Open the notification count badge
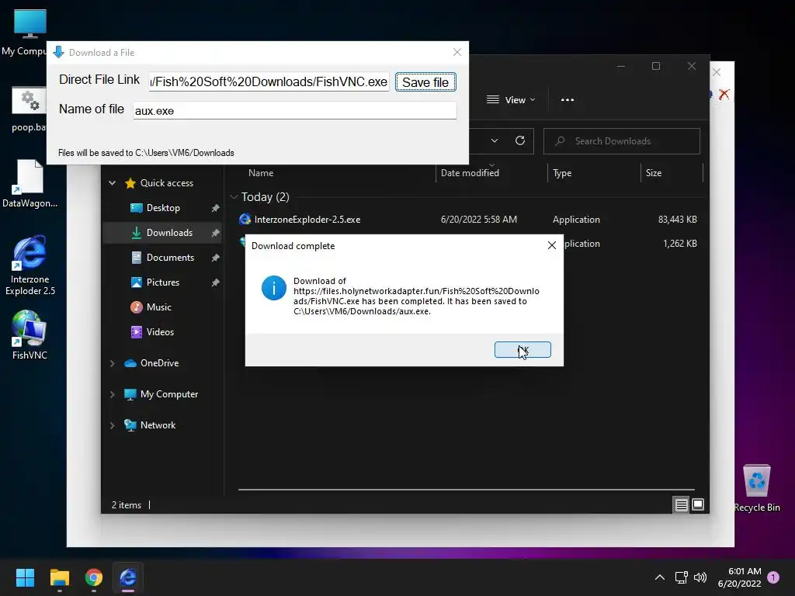Viewport: 795px width, 596px height. [x=773, y=577]
